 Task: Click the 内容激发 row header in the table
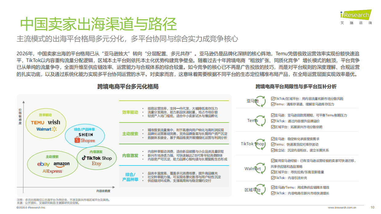tap(130, 155)
